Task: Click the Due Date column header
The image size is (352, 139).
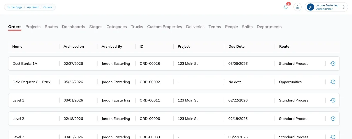Action: point(236,46)
